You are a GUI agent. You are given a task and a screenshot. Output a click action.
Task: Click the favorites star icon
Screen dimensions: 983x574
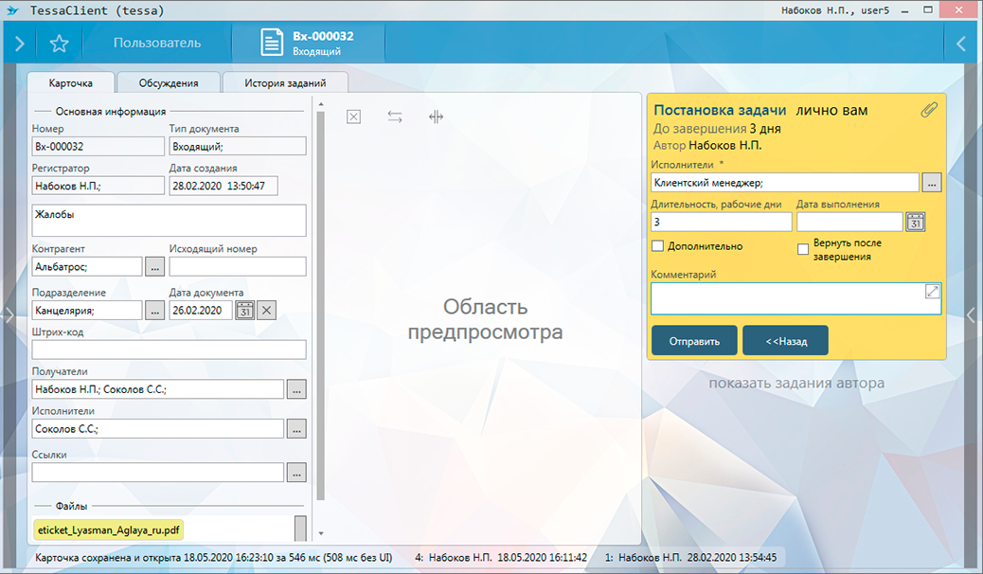click(59, 44)
